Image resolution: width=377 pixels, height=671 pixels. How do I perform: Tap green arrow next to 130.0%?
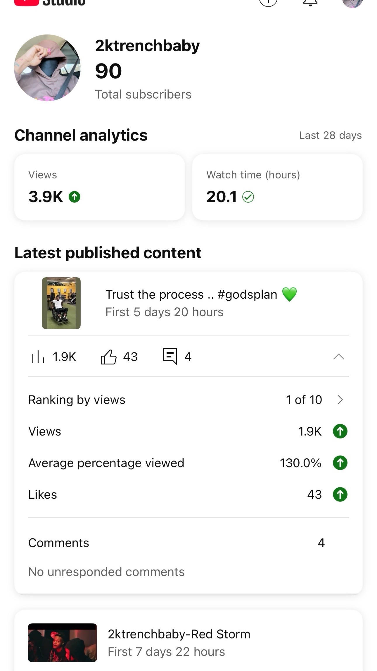click(340, 463)
